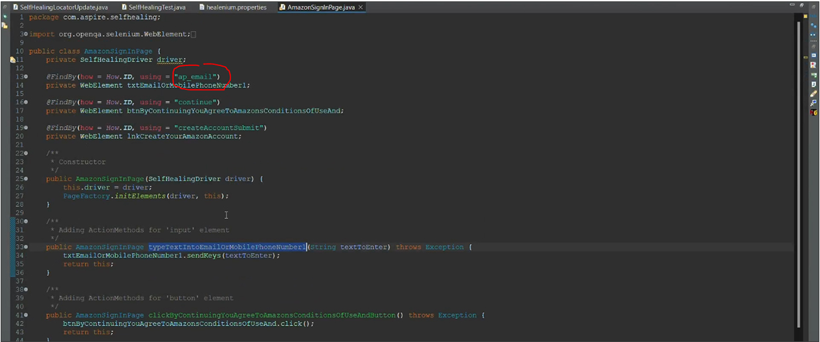This screenshot has height=342, width=820.
Task: Collapse the FindBy annotation fold on line 13
Action: 25,77
